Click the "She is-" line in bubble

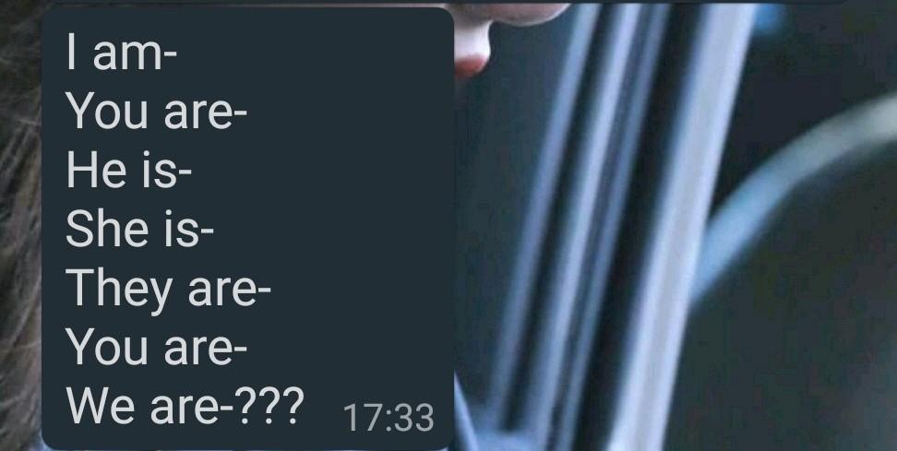(x=139, y=230)
